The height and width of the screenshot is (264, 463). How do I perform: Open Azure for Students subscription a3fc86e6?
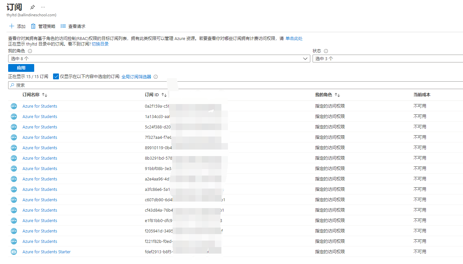click(x=40, y=189)
